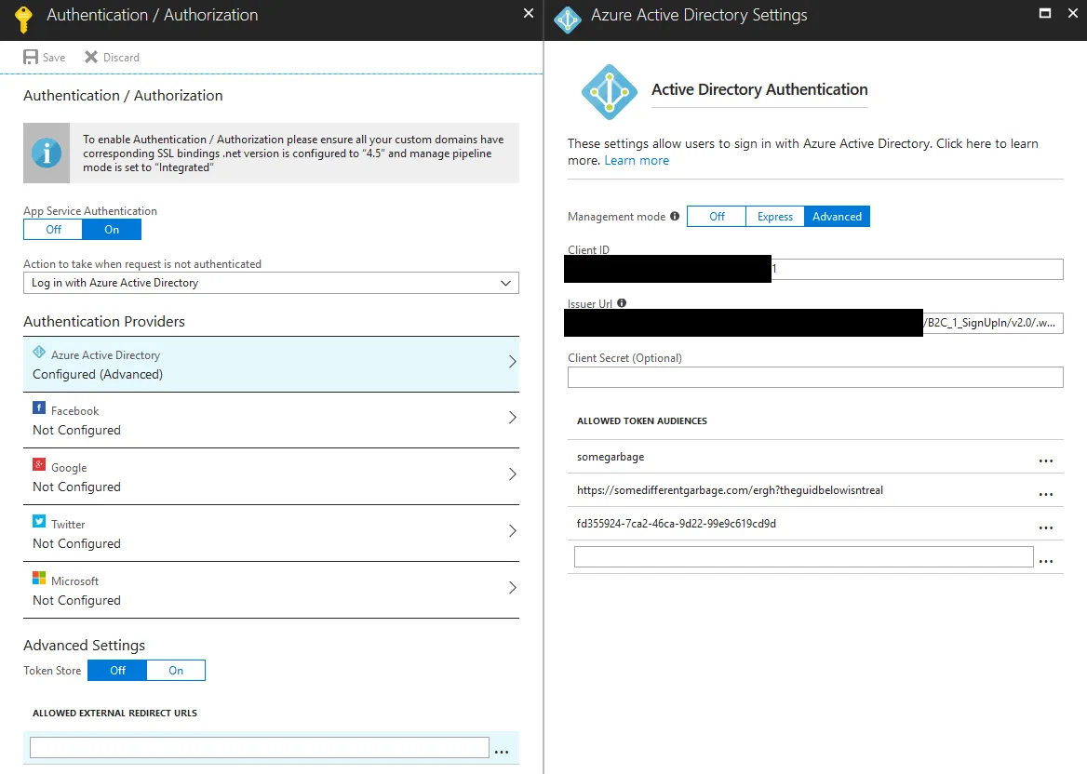The image size is (1087, 774).
Task: Open ellipsis menu for somegarbage audience
Action: tap(1046, 460)
